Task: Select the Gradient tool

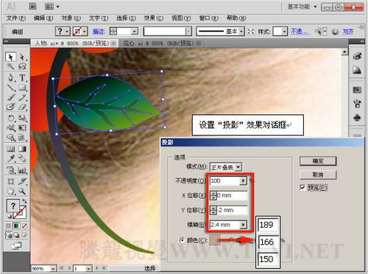Action: (x=22, y=149)
